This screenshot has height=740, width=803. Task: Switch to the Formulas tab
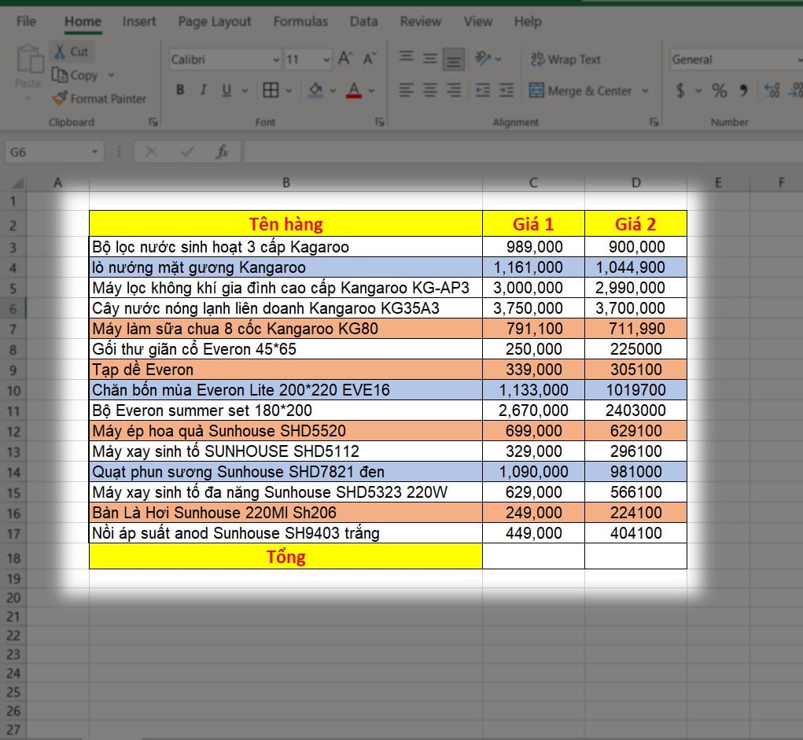tap(300, 21)
